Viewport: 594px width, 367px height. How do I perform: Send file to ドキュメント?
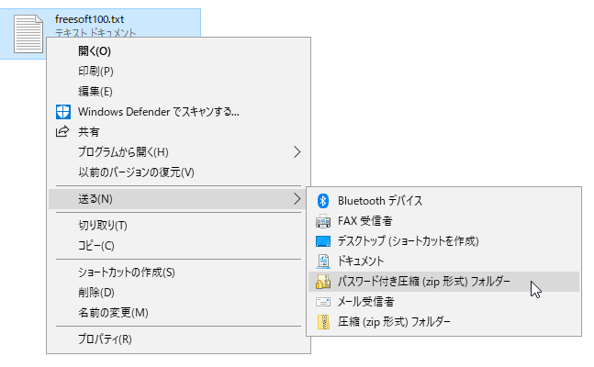click(443, 261)
